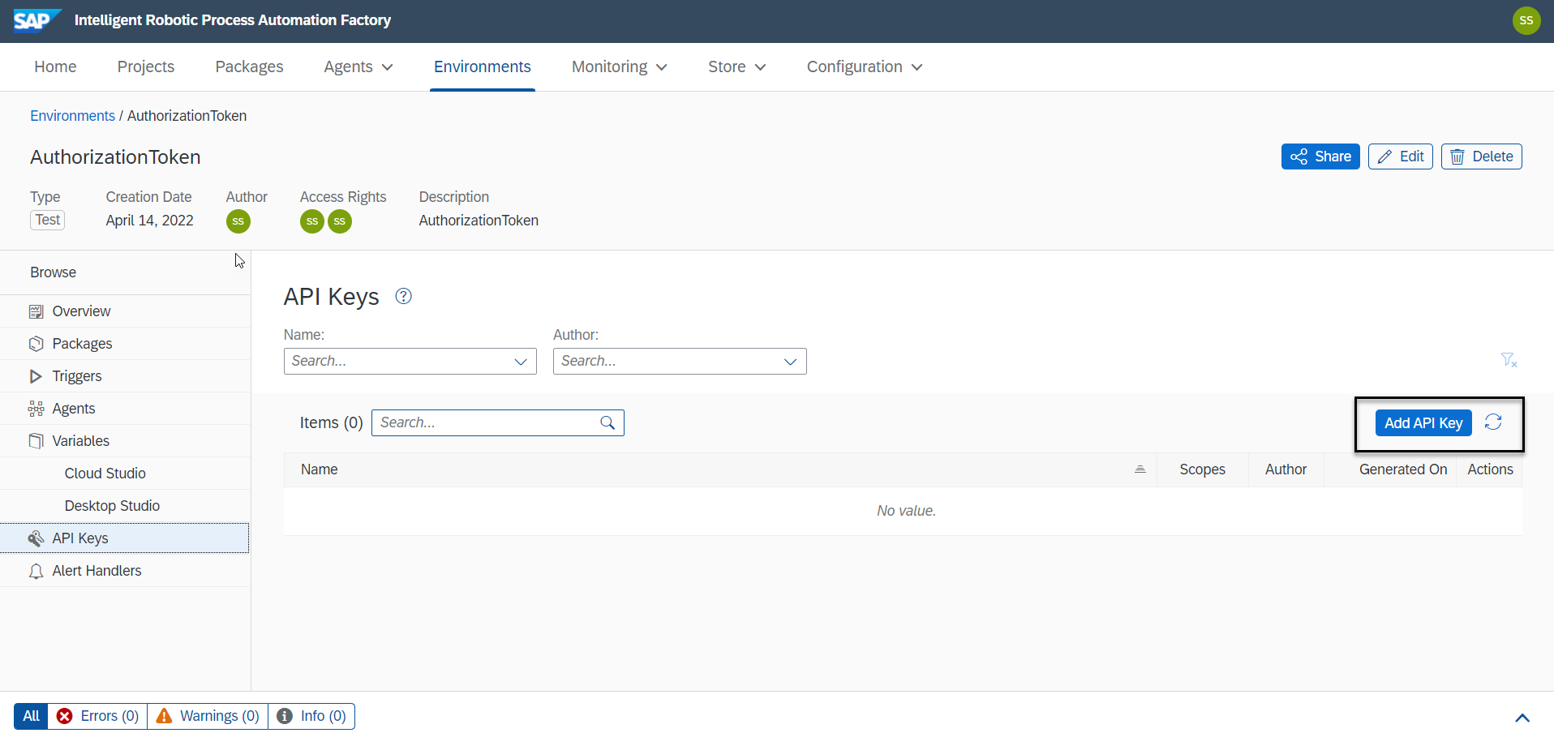Viewport: 1554px width, 733px height.
Task: Open the SS user profile avatar in header
Action: point(1526,20)
